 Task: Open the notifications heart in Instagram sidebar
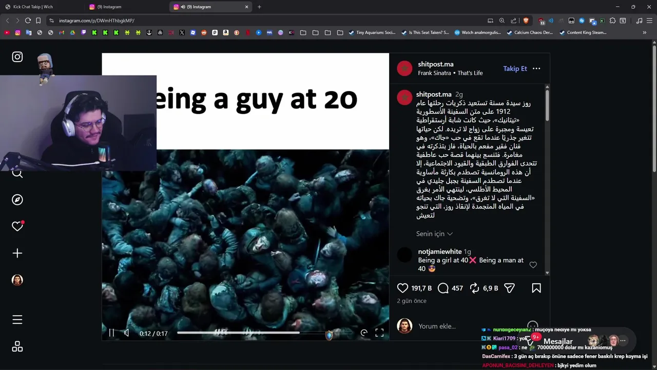click(17, 226)
